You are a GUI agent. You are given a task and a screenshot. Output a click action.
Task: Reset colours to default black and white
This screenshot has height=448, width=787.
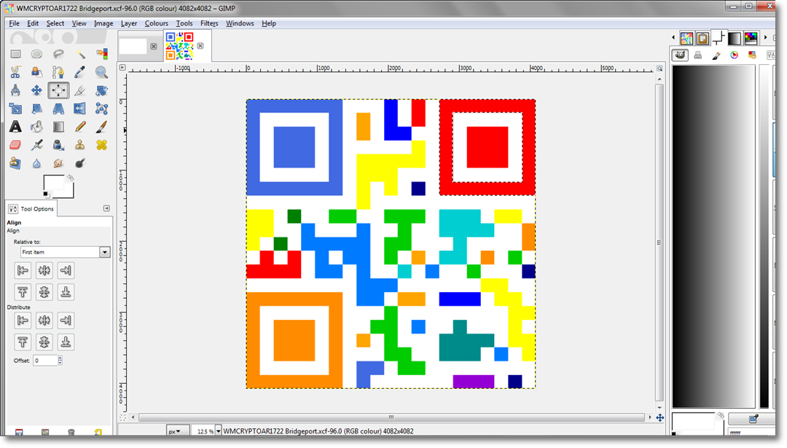coord(46,194)
